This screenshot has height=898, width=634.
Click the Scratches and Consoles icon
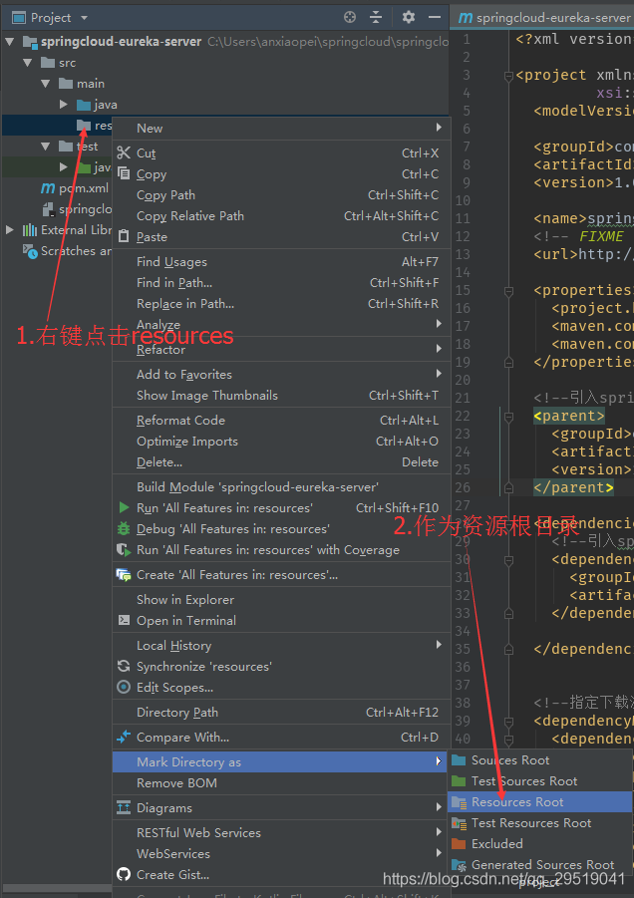pos(30,251)
